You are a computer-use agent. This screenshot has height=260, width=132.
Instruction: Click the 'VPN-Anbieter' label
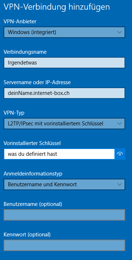[20, 21]
